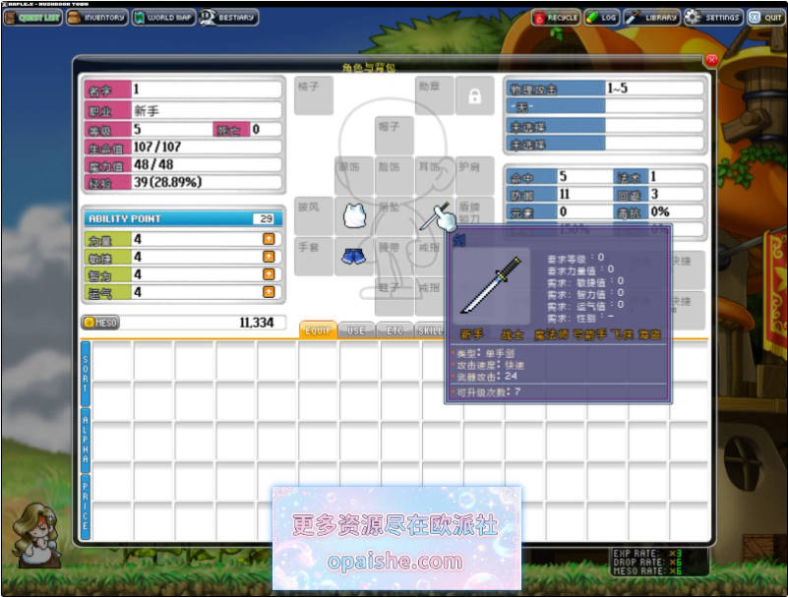Switch to the ETC tab

point(394,330)
